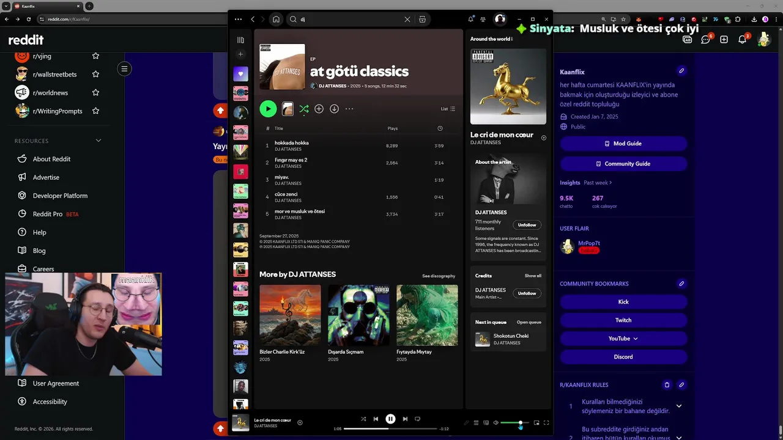
Task: Open Spotify Browse icon beside search
Action: pyautogui.click(x=422, y=20)
